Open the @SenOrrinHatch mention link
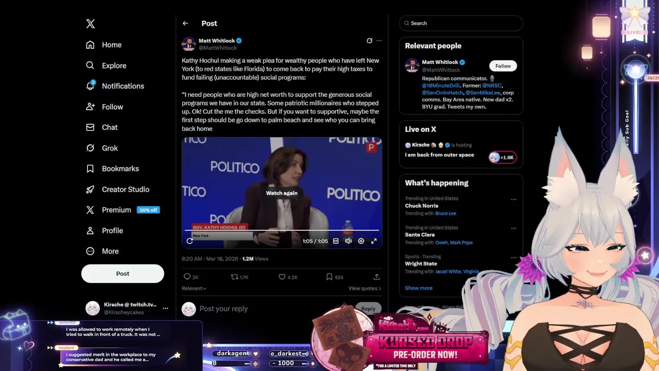This screenshot has height=371, width=659. (442, 93)
